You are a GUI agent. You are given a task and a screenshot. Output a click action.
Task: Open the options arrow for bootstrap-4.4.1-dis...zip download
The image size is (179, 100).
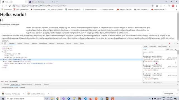coord(23,94)
